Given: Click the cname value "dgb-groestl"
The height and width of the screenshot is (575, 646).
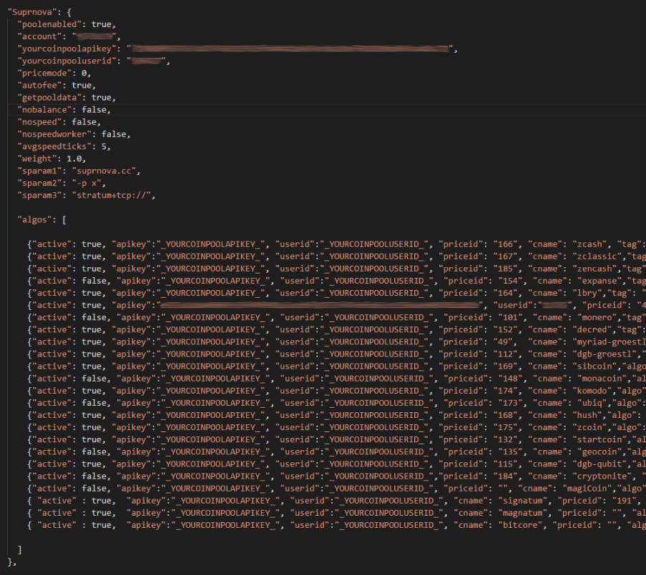Looking at the screenshot, I should 605,354.
